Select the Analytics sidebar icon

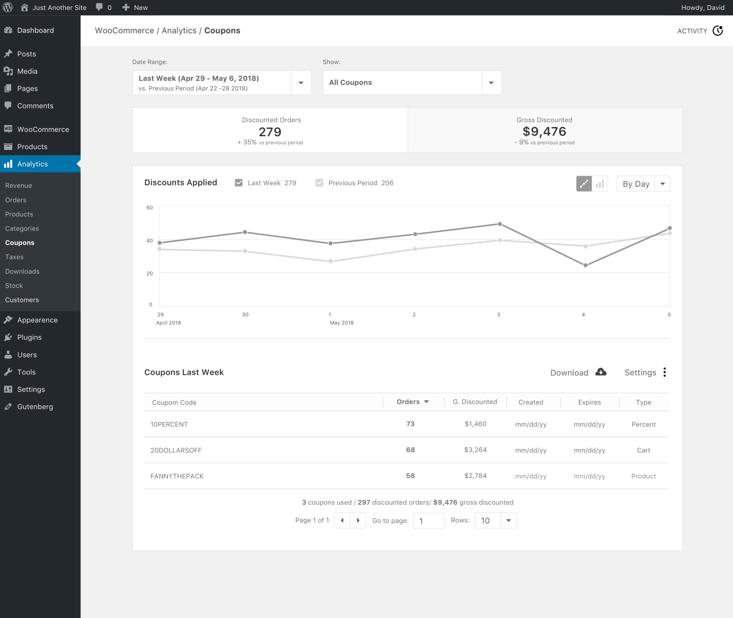click(9, 164)
